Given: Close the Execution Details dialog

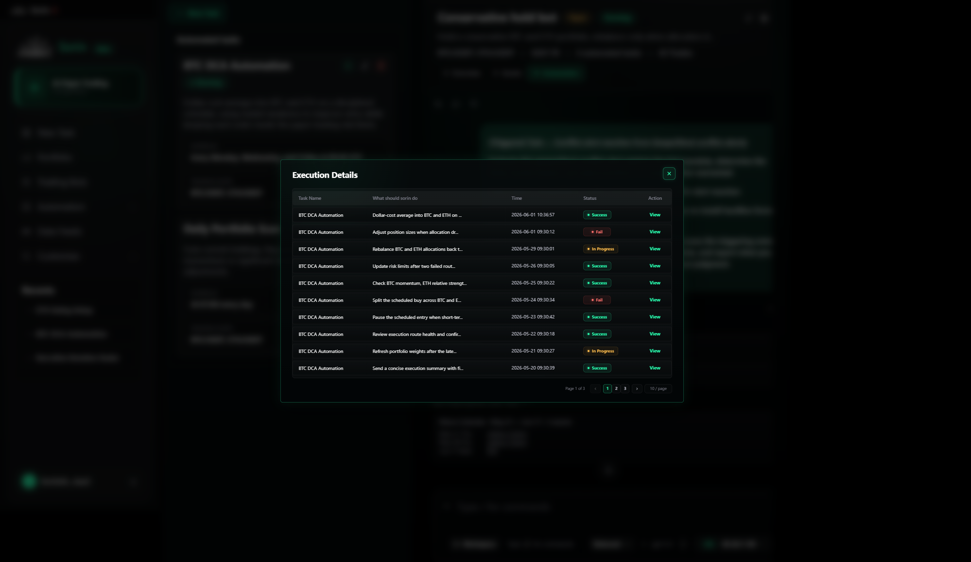Looking at the screenshot, I should pyautogui.click(x=669, y=174).
